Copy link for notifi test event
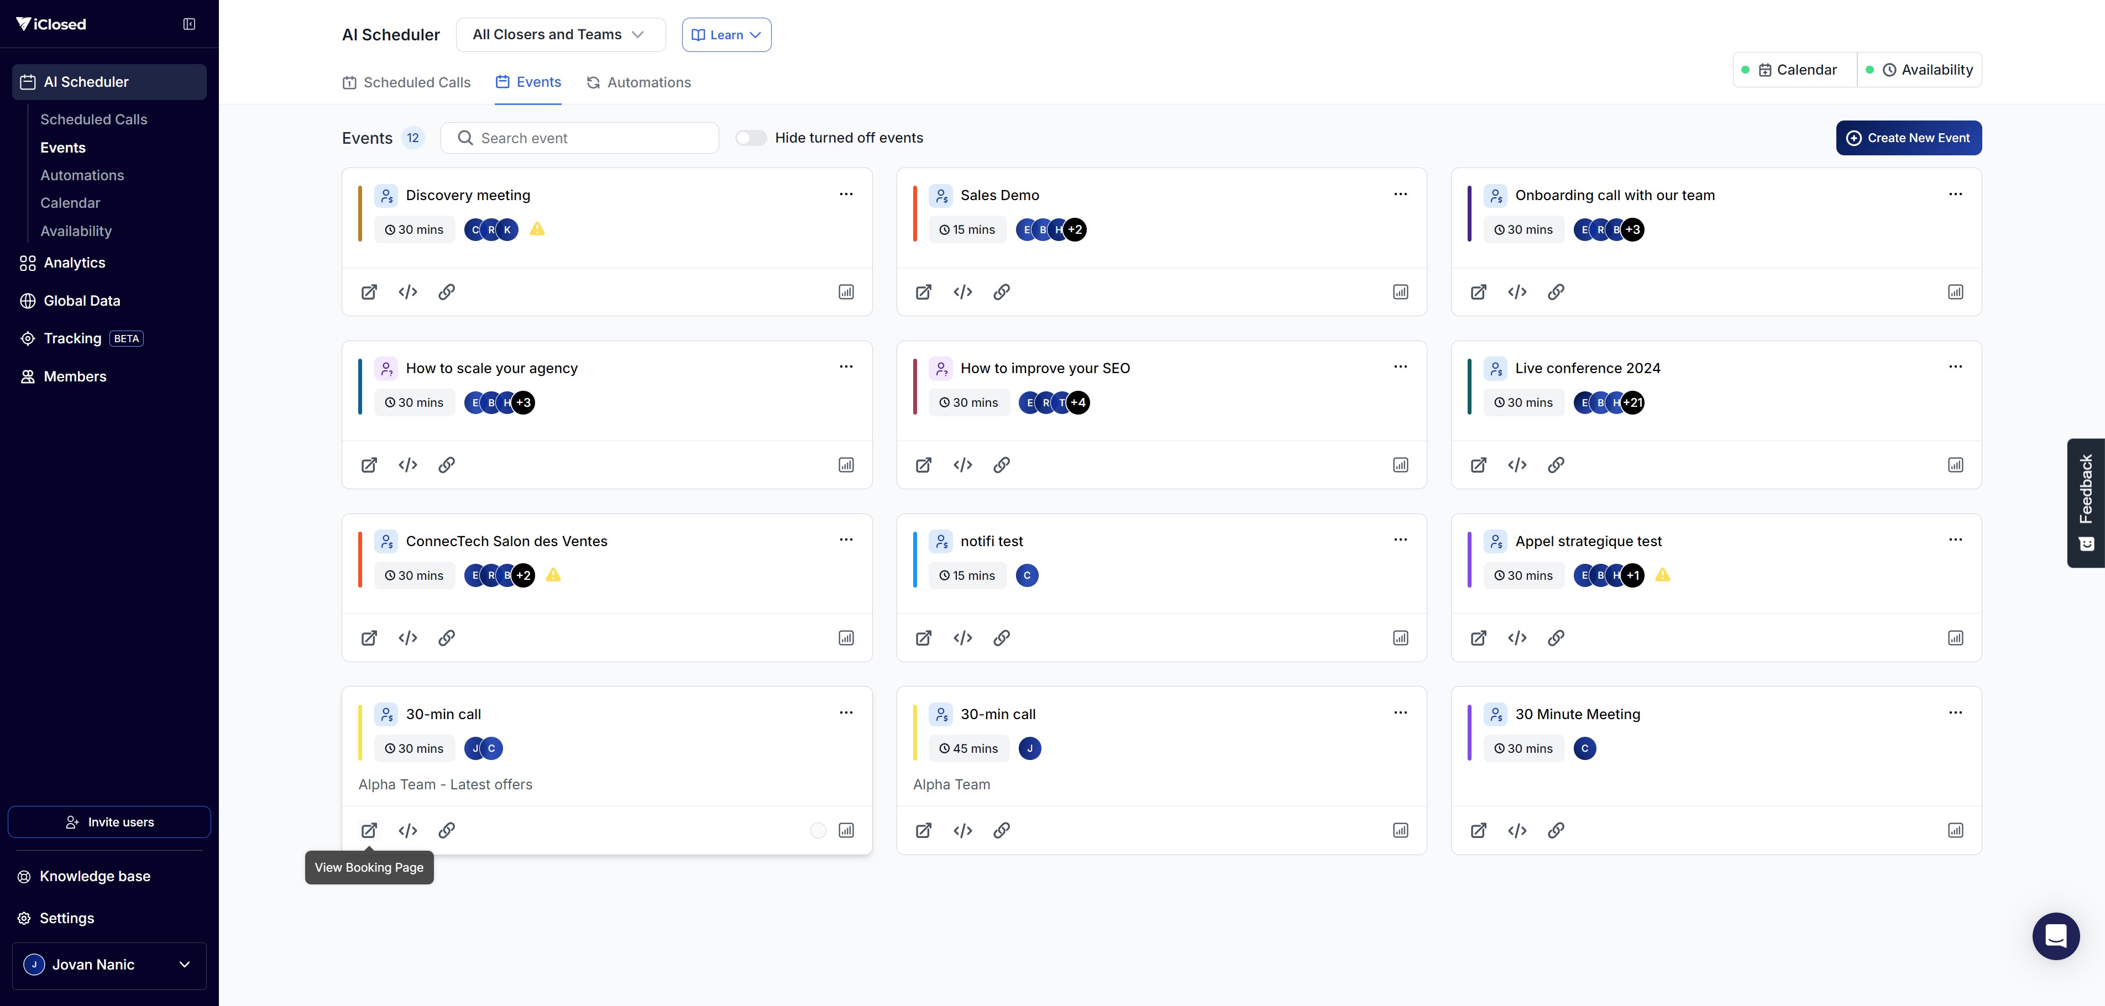 (x=1001, y=638)
